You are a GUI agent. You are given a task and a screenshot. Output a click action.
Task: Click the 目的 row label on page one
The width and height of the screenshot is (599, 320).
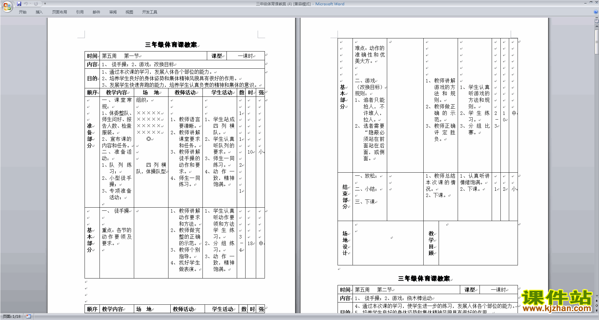[92, 78]
